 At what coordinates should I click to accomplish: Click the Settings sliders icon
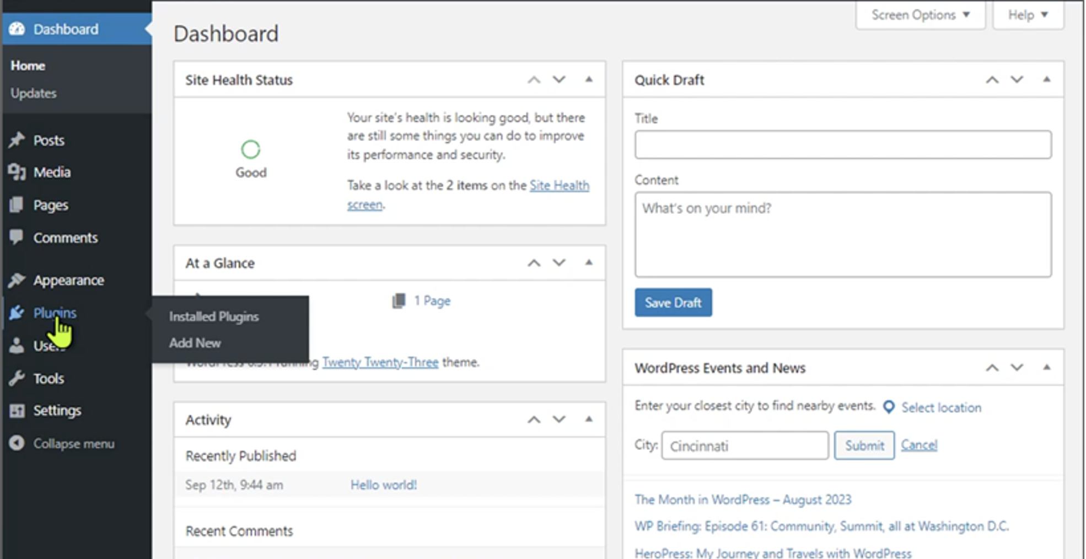[17, 411]
